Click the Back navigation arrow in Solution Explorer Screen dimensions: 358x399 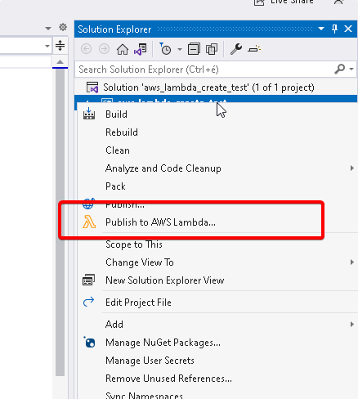[87, 49]
